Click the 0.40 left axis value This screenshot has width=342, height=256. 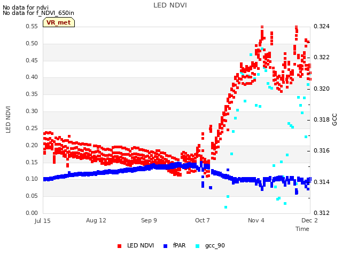coord(32,77)
